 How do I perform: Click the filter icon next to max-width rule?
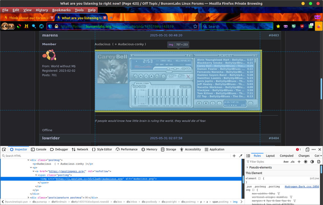pyautogui.click(x=279, y=194)
